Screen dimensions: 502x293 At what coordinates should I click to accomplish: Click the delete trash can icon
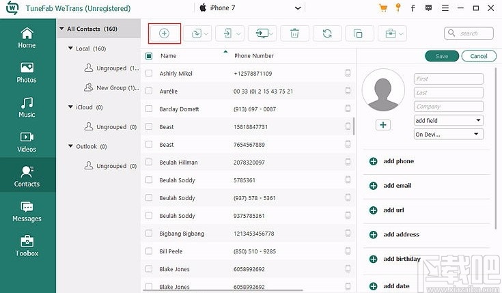pos(294,33)
